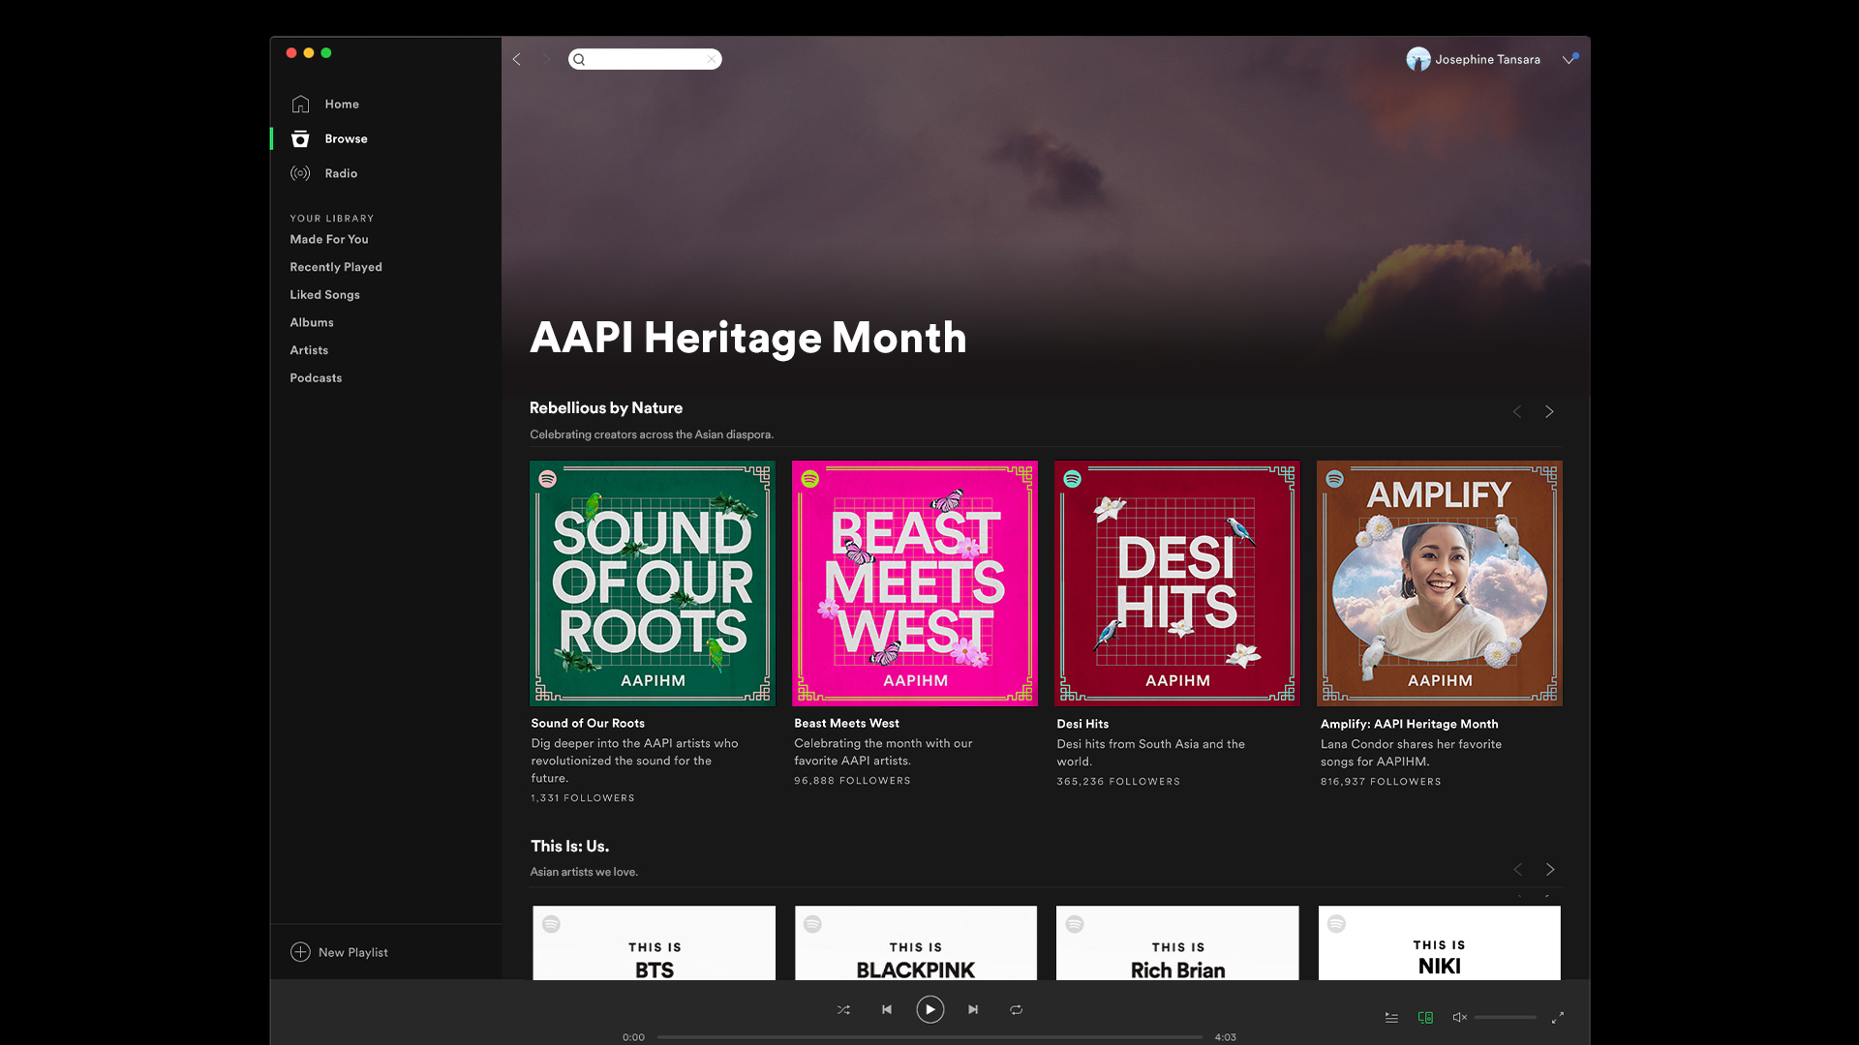This screenshot has width=1859, height=1045.
Task: Click the Home icon in sidebar
Action: click(x=300, y=104)
